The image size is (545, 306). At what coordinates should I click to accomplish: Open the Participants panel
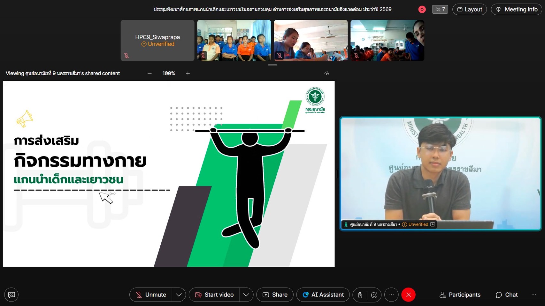click(x=460, y=295)
